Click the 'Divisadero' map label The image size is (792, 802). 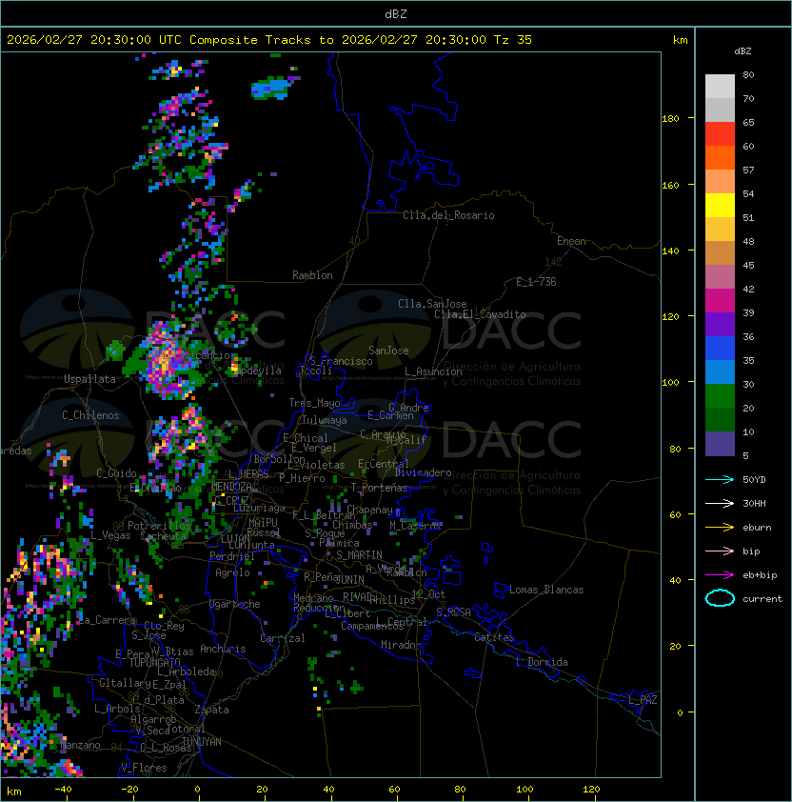click(424, 472)
